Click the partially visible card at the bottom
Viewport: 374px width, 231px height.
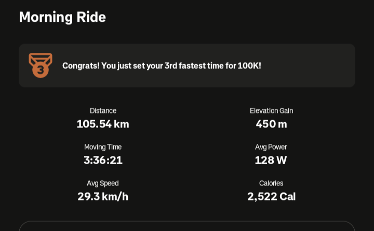pos(187,227)
